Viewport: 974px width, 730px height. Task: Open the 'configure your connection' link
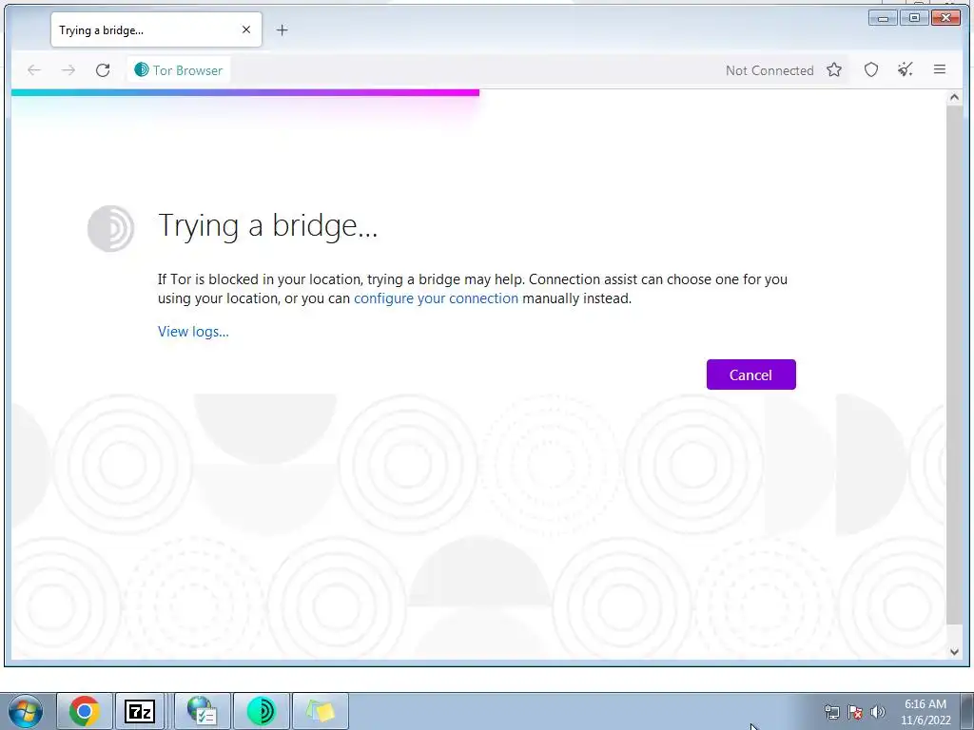click(436, 298)
